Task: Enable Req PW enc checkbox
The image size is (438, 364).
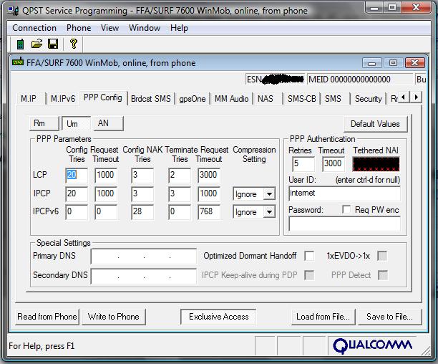Action: pyautogui.click(x=346, y=209)
